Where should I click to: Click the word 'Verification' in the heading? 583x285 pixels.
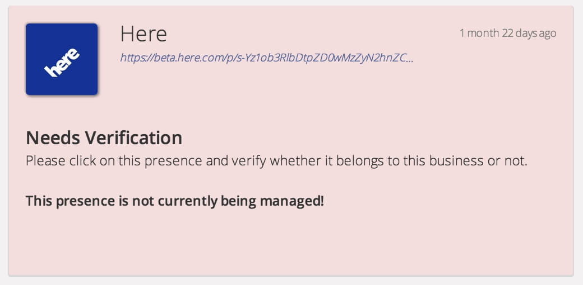(133, 138)
